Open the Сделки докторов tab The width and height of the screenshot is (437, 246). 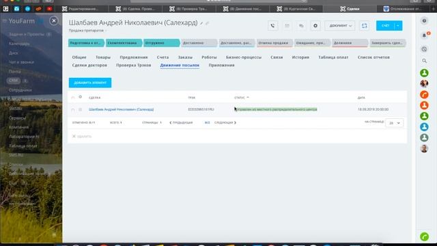coord(89,65)
